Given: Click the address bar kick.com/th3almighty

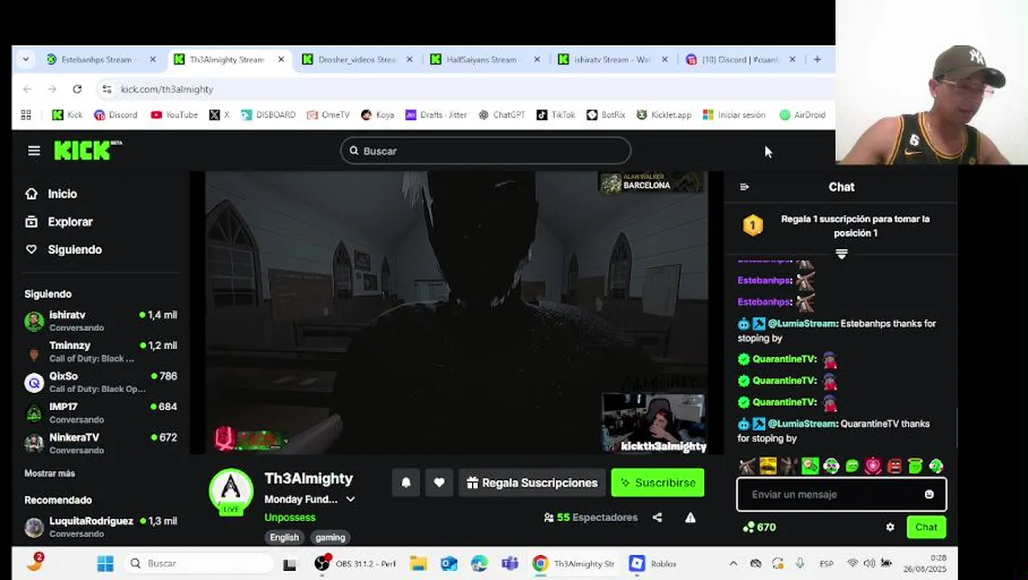Looking at the screenshot, I should tap(167, 89).
